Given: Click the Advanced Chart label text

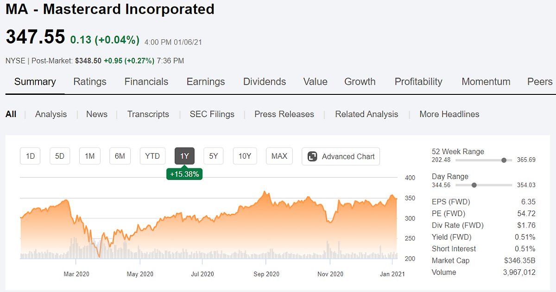Looking at the screenshot, I should (348, 156).
